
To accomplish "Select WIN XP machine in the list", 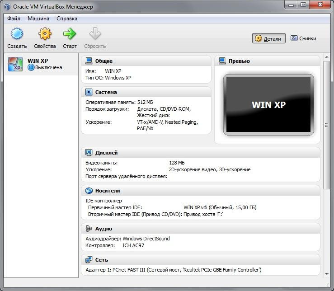I will (41, 64).
